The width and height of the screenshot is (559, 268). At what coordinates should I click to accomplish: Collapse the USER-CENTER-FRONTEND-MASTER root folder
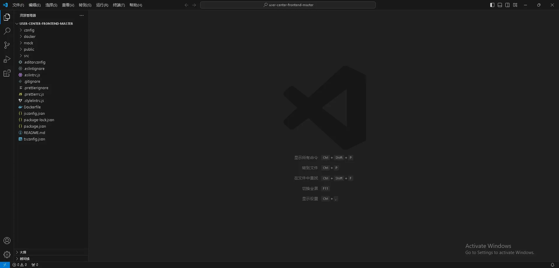[51, 24]
